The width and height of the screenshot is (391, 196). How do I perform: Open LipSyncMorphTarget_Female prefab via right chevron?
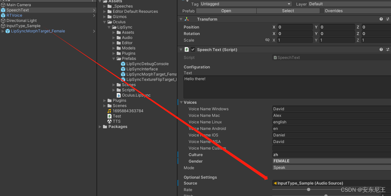pos(94,31)
